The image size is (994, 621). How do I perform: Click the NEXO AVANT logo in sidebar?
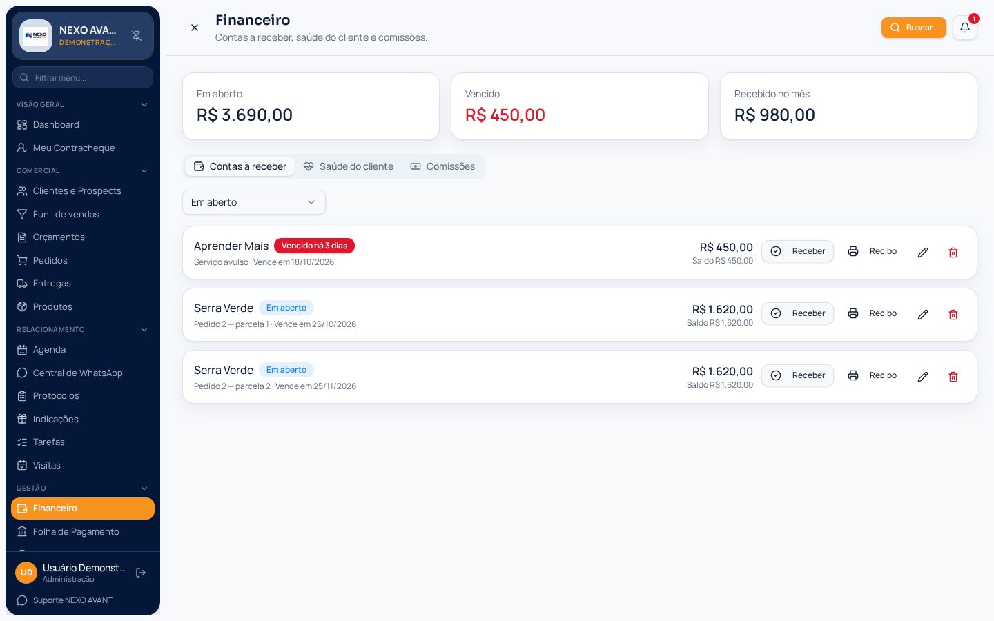coord(36,36)
